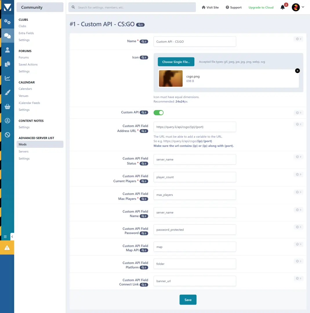Image resolution: width=310 pixels, height=313 pixels.
Task: Click search badge beside Max Players label
Action: tap(144, 199)
